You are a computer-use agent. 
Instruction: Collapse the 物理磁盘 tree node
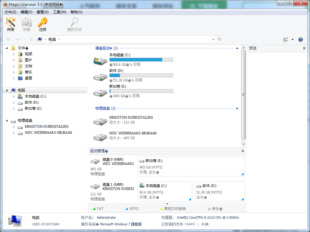(7, 121)
